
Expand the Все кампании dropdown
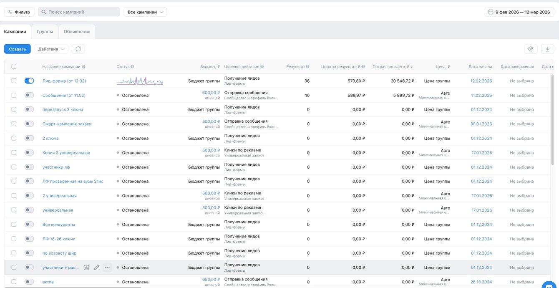click(145, 12)
